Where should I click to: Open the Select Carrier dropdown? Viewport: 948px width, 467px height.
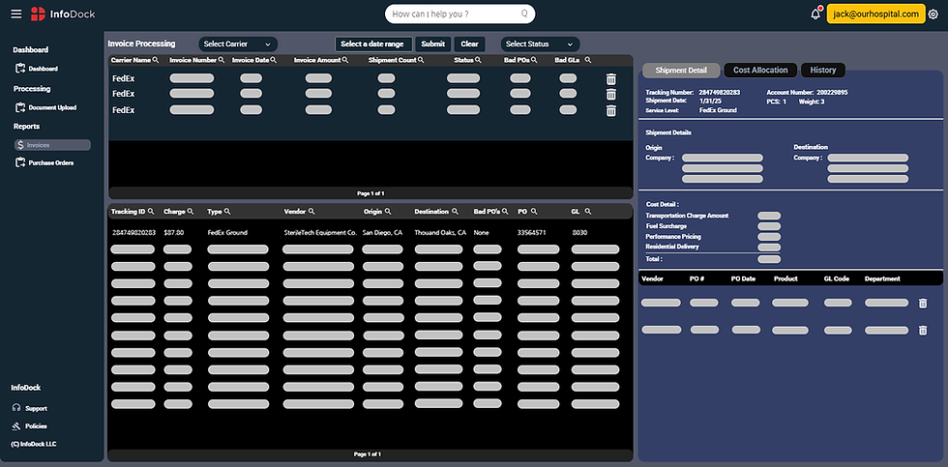coord(238,44)
